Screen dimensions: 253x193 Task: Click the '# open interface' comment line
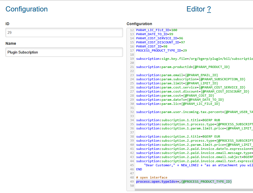151,177
